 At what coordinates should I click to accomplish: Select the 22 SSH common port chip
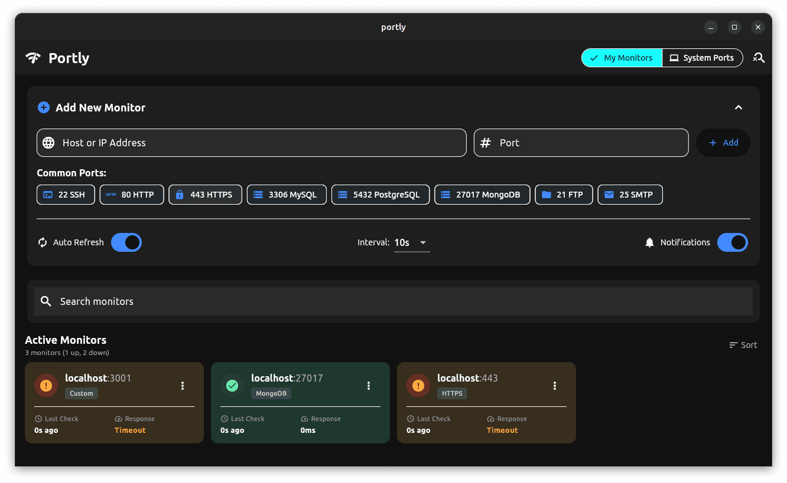point(66,195)
